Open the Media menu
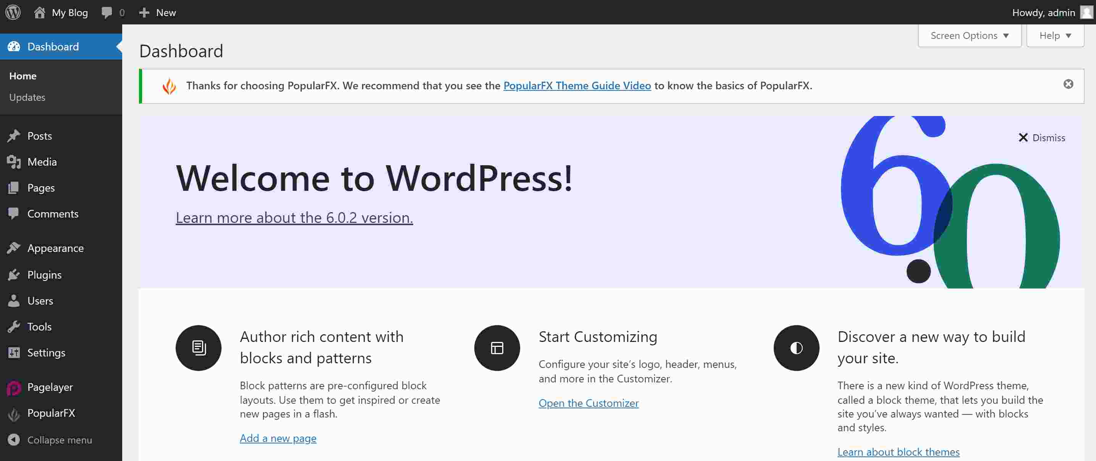 (x=61, y=161)
